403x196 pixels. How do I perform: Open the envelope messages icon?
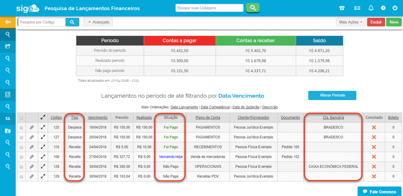(x=357, y=8)
